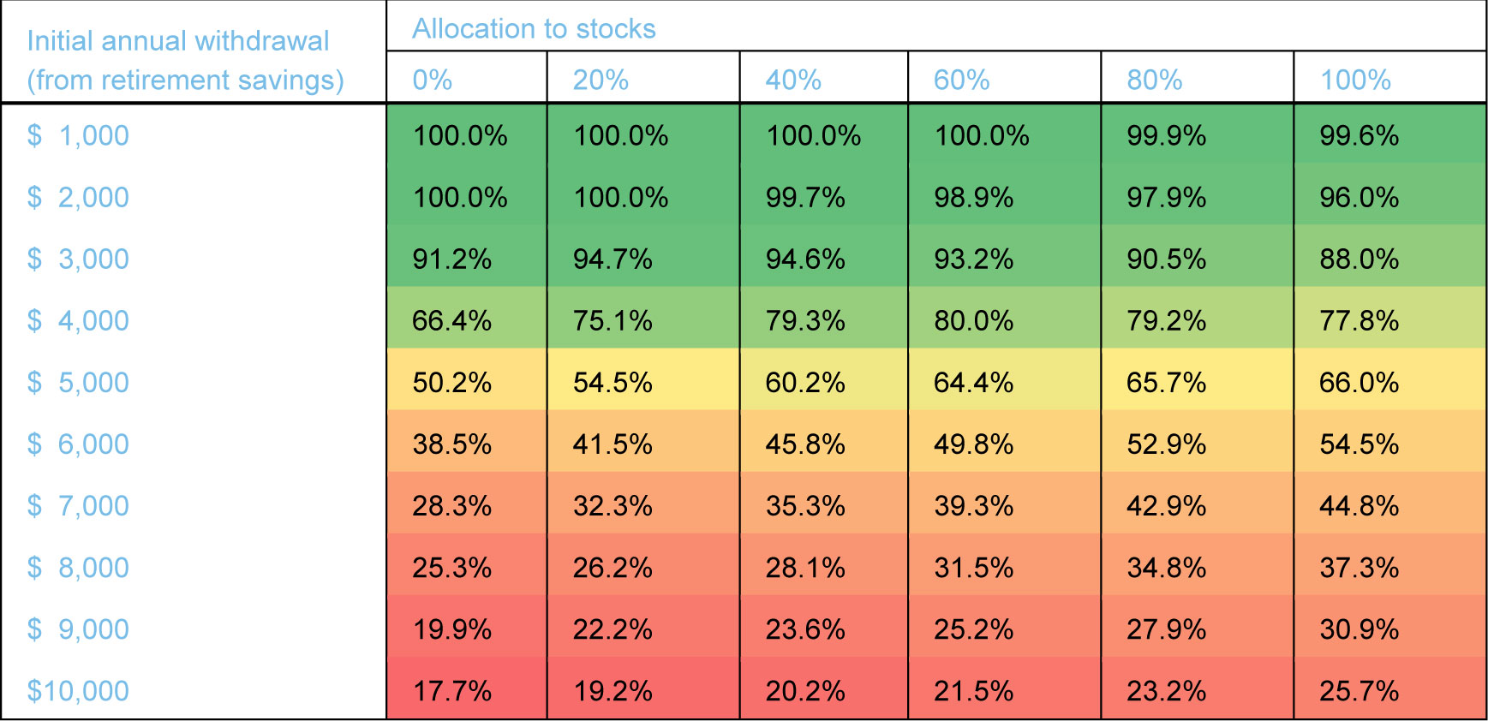This screenshot has height=721, width=1488.
Task: Click the 80.0% cell
Action: pyautogui.click(x=974, y=320)
